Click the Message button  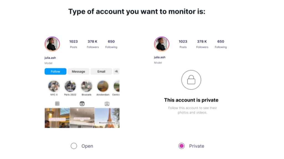78,71
